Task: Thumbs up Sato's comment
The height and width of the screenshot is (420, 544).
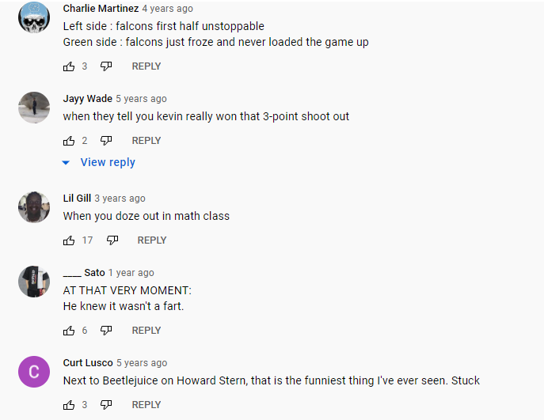Action: [x=69, y=331]
